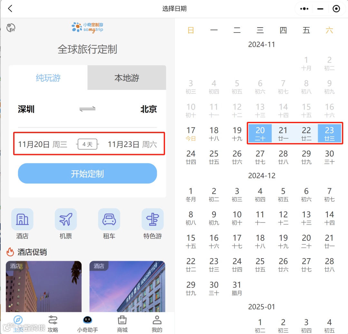Screen dimensions: 348x334
Task: Click the 全球旅行定制 title text
Action: (87, 49)
